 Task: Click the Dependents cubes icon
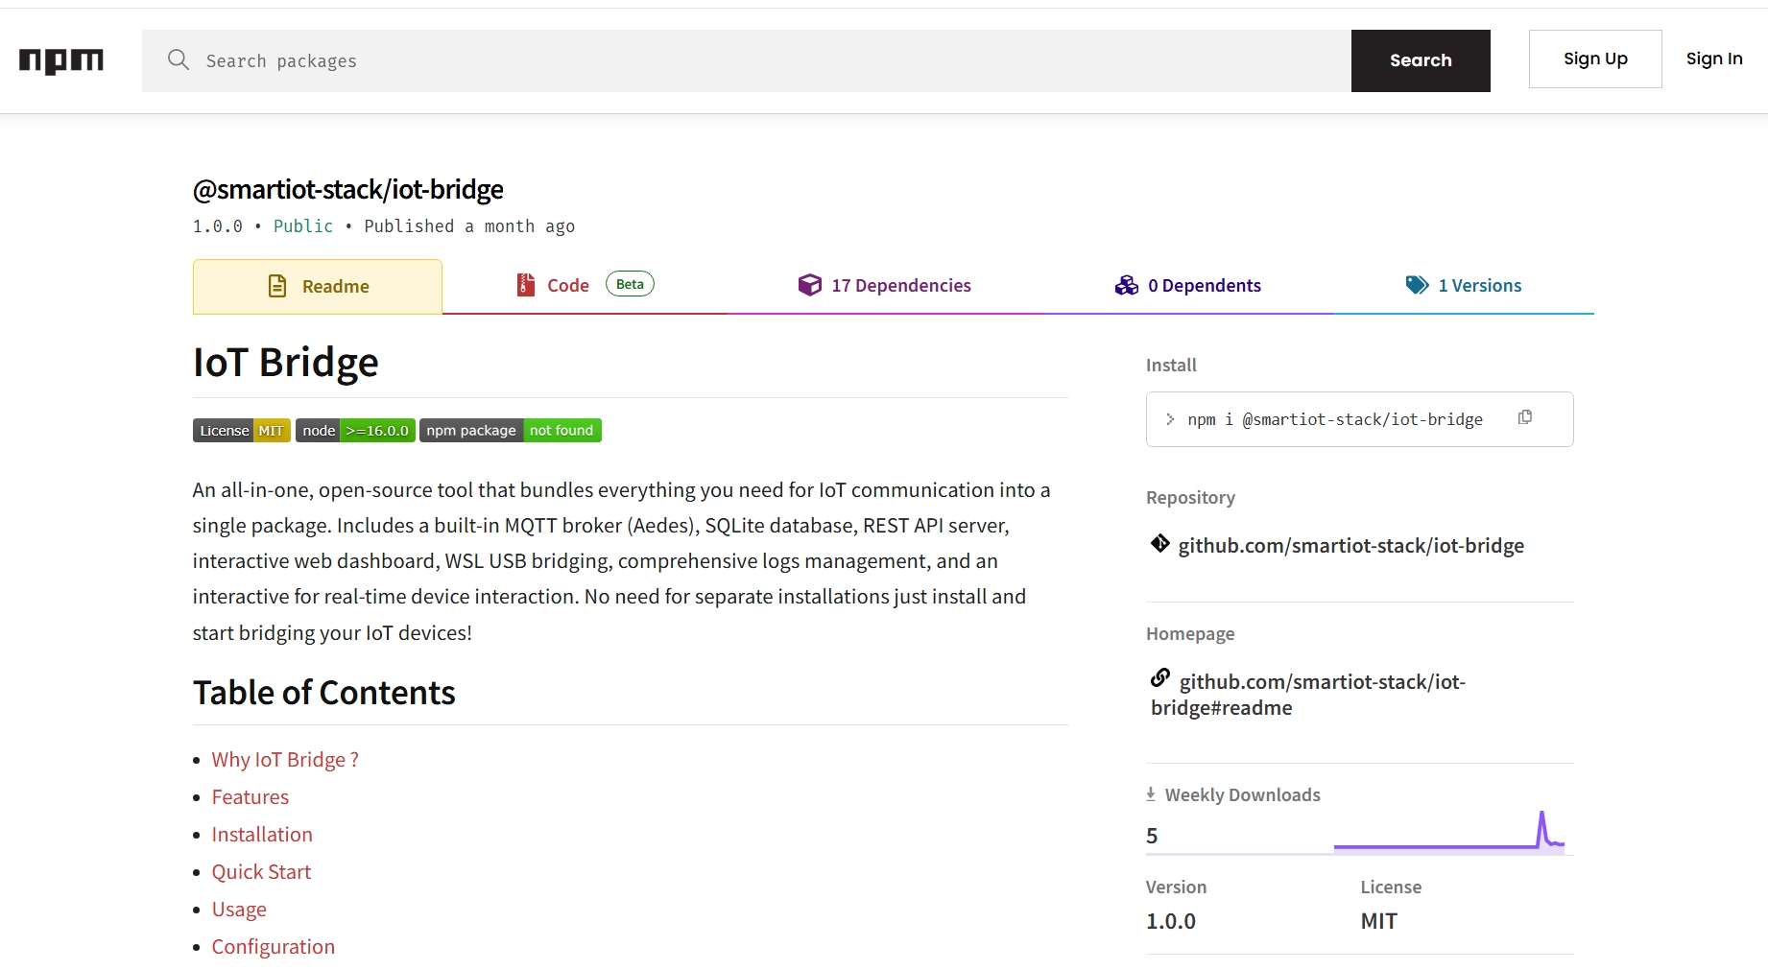[1127, 285]
